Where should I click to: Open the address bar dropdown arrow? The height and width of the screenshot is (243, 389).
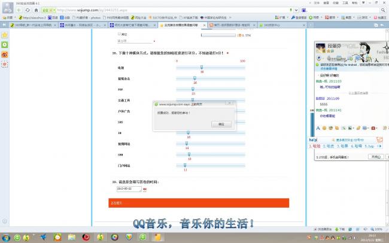(296, 10)
